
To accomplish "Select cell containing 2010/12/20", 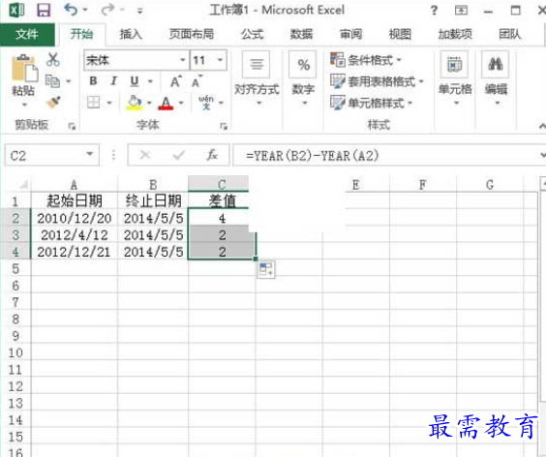I will click(75, 218).
